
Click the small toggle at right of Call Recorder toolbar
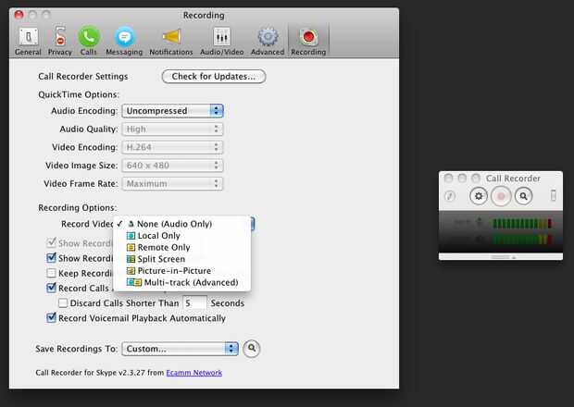click(x=553, y=195)
